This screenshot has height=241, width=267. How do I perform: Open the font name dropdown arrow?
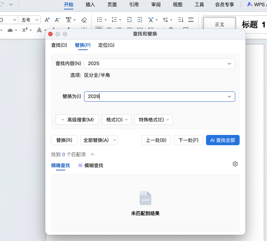[15, 20]
